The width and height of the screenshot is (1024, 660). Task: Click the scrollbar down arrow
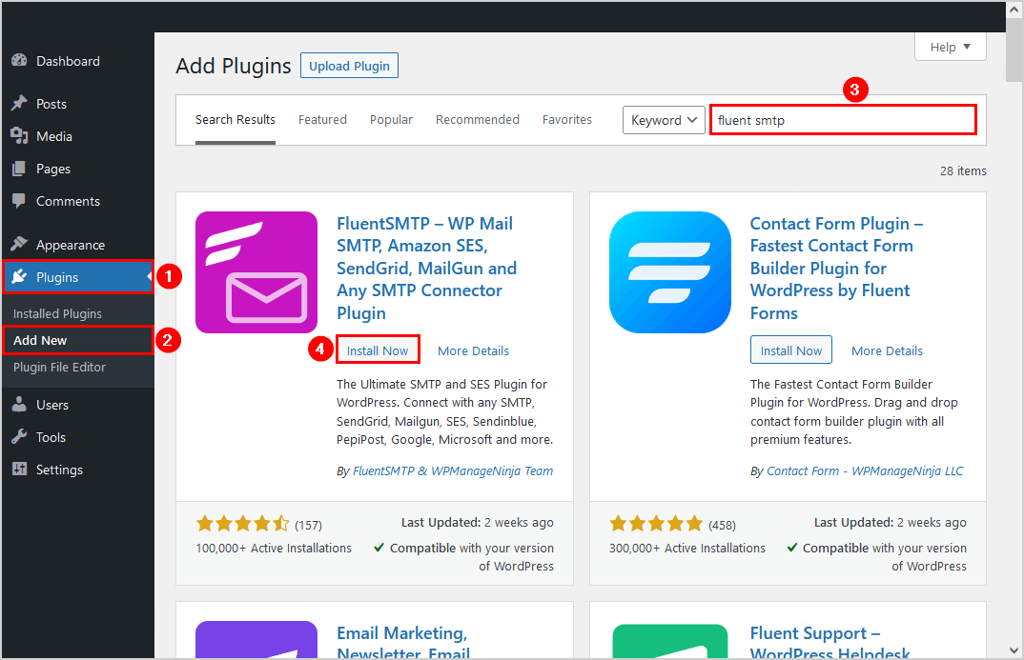tap(1014, 650)
